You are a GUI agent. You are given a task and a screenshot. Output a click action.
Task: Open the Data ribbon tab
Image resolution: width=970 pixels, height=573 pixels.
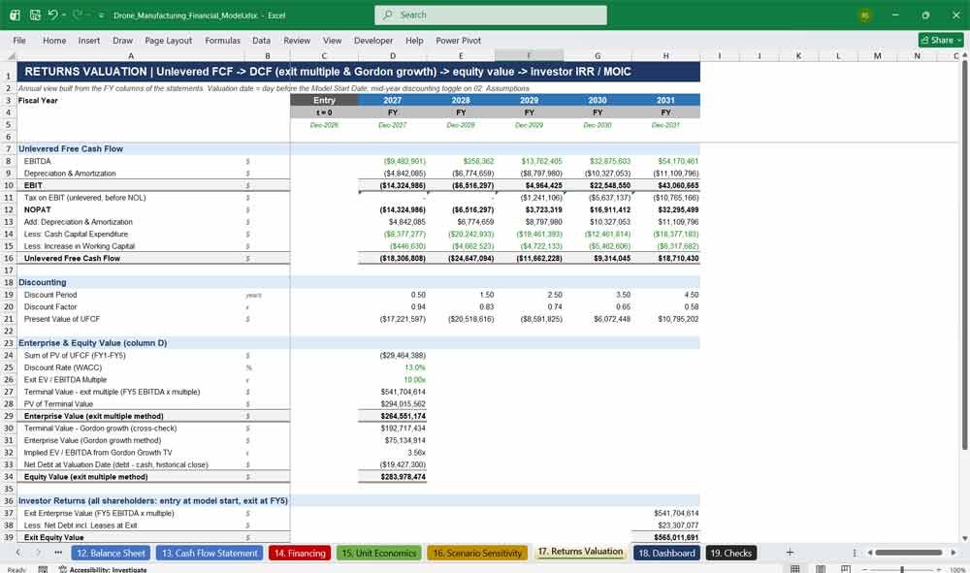pyautogui.click(x=261, y=40)
